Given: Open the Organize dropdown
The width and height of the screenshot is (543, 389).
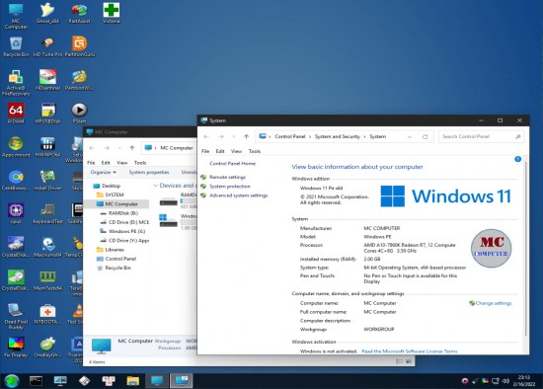Looking at the screenshot, I should coord(104,172).
